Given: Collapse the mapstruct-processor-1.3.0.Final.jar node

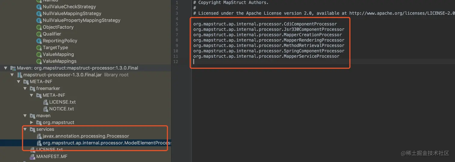Looking at the screenshot, I should tap(12, 75).
